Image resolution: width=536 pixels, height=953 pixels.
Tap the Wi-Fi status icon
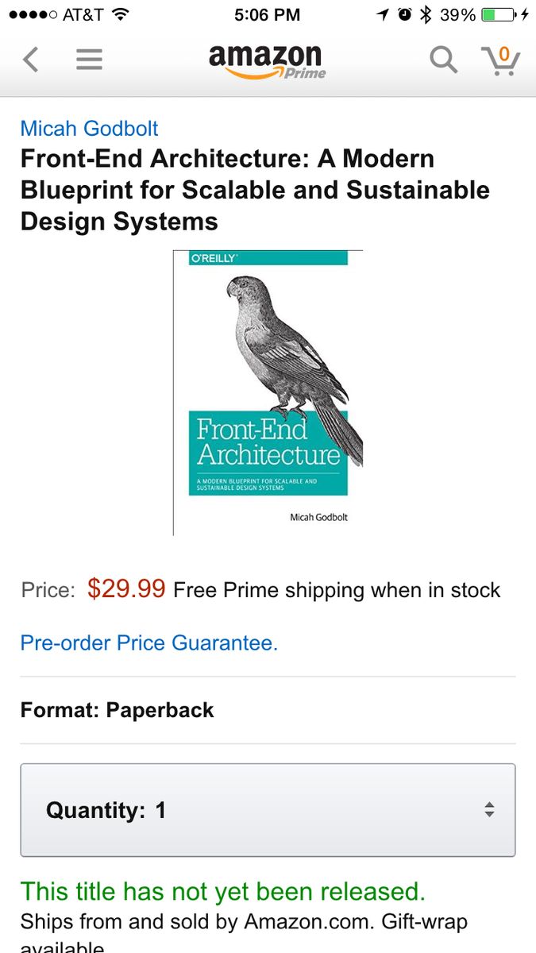click(x=121, y=14)
